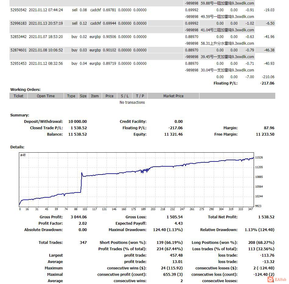Select ticket number 52874601
Viewport: 289px width, 284px height.
pos(19,50)
